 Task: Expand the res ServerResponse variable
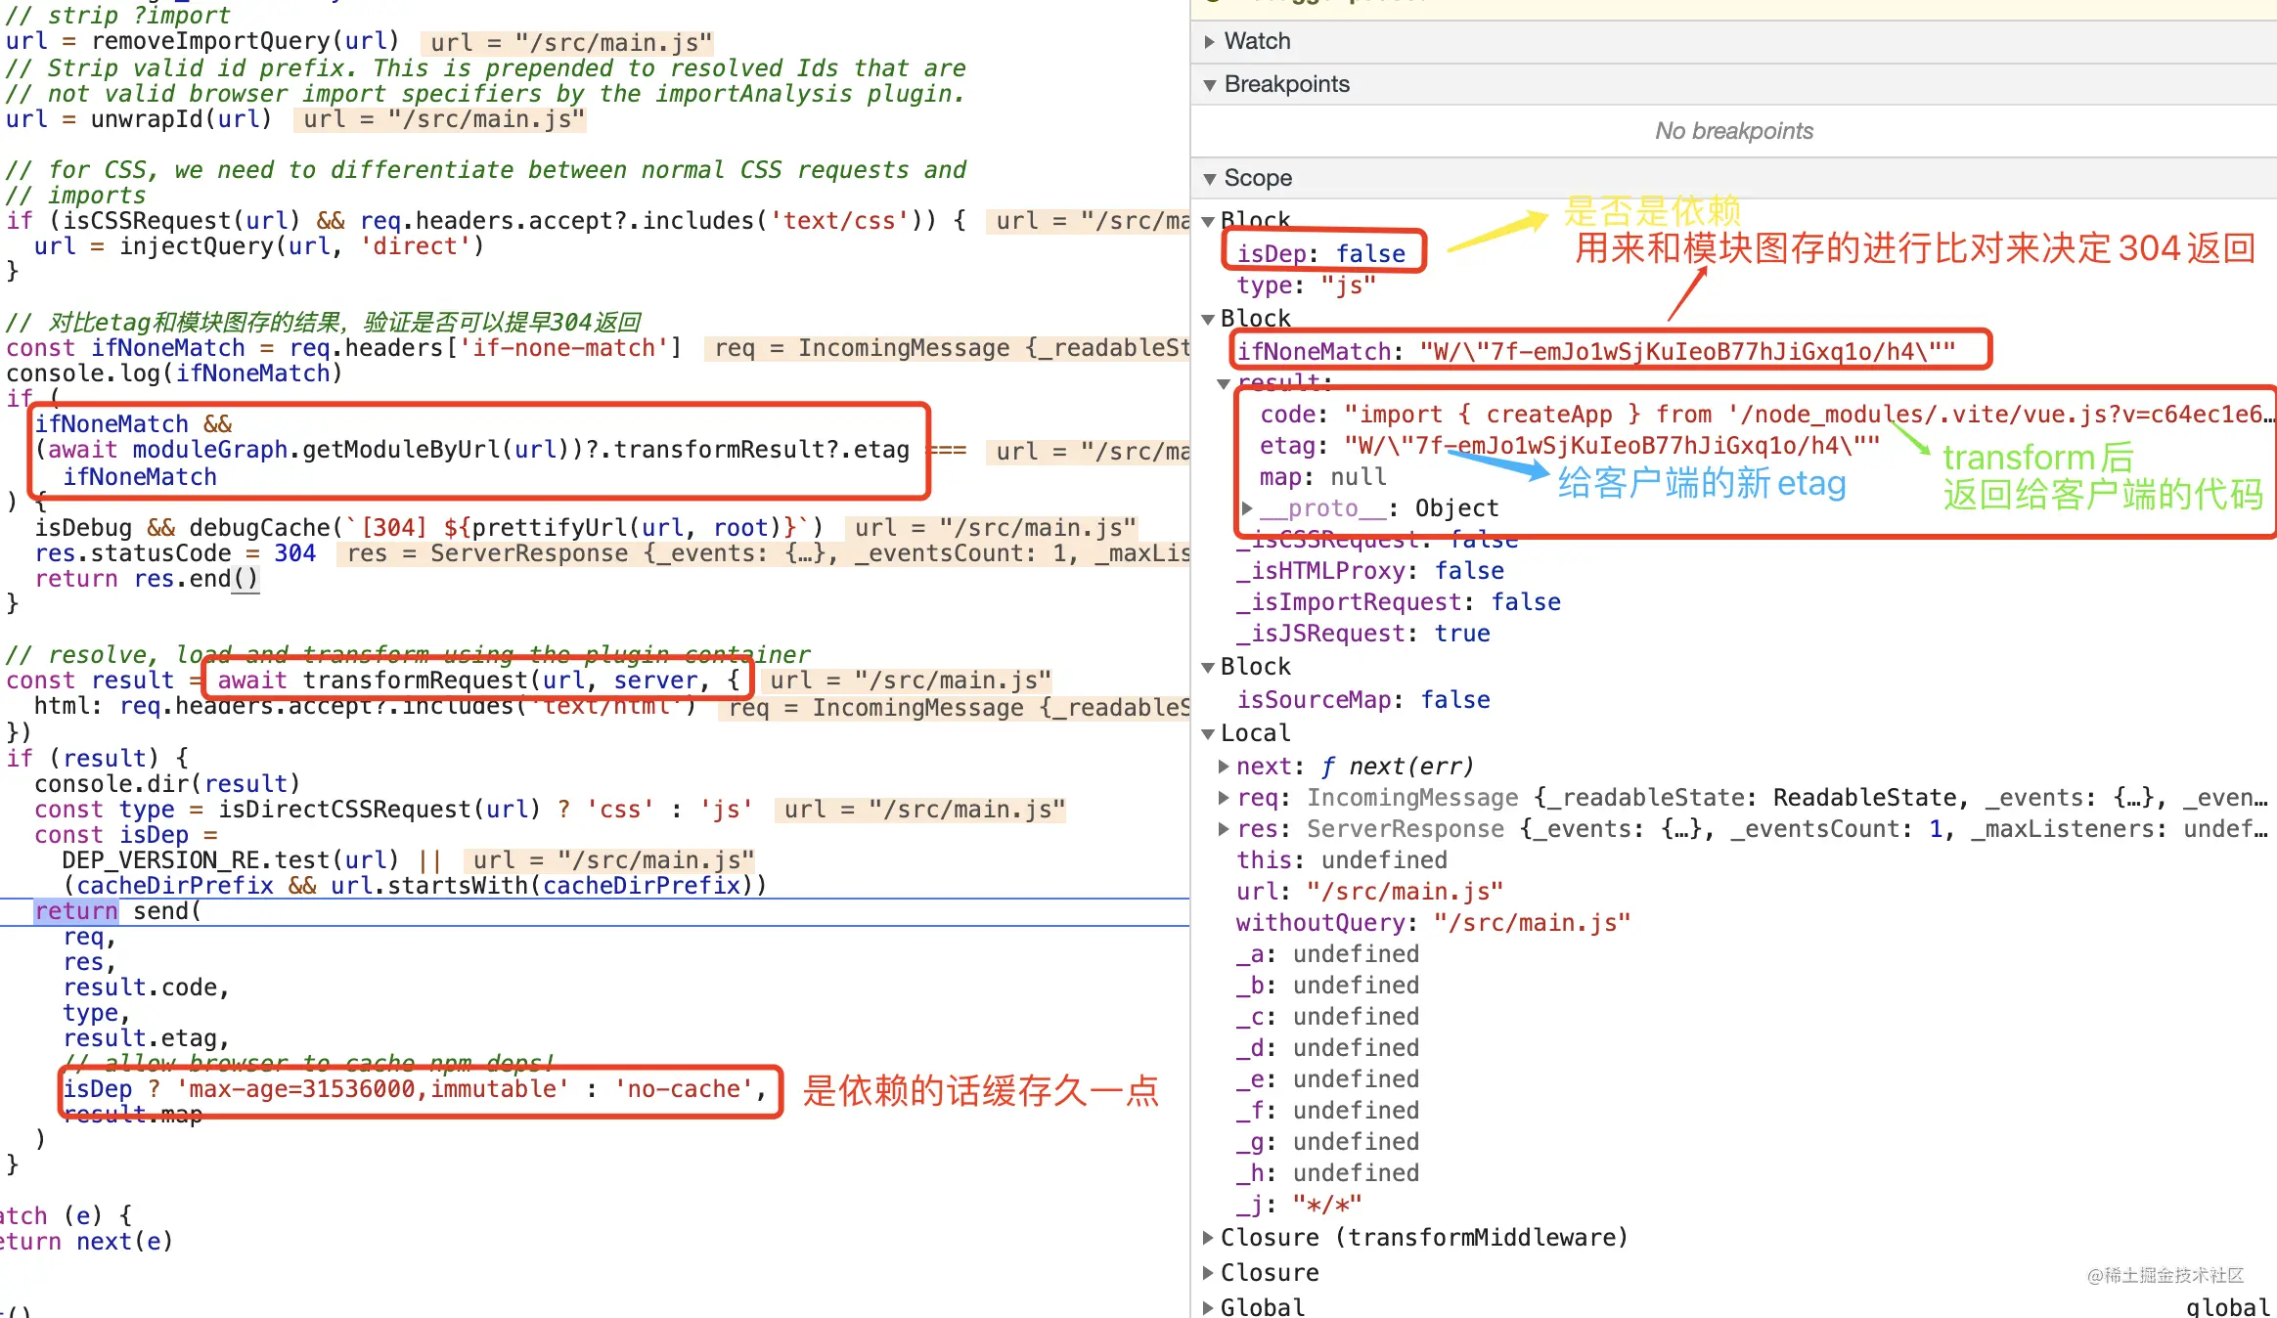[1225, 829]
